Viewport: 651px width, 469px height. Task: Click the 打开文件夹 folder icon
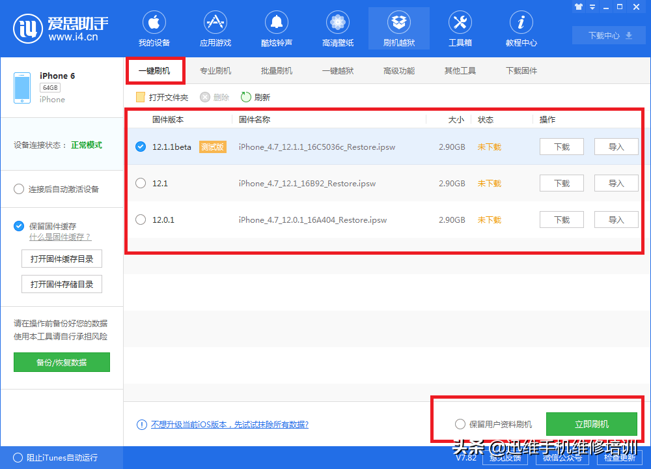pyautogui.click(x=139, y=96)
